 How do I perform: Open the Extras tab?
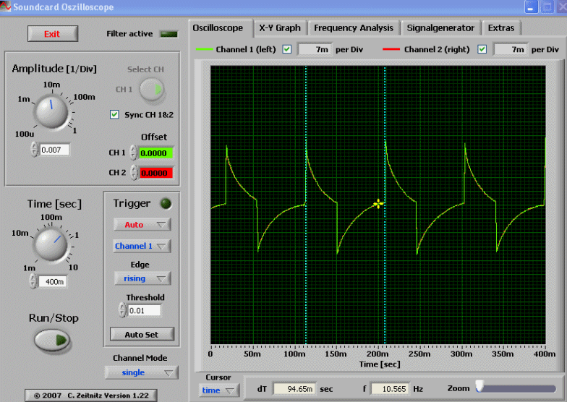pyautogui.click(x=501, y=28)
